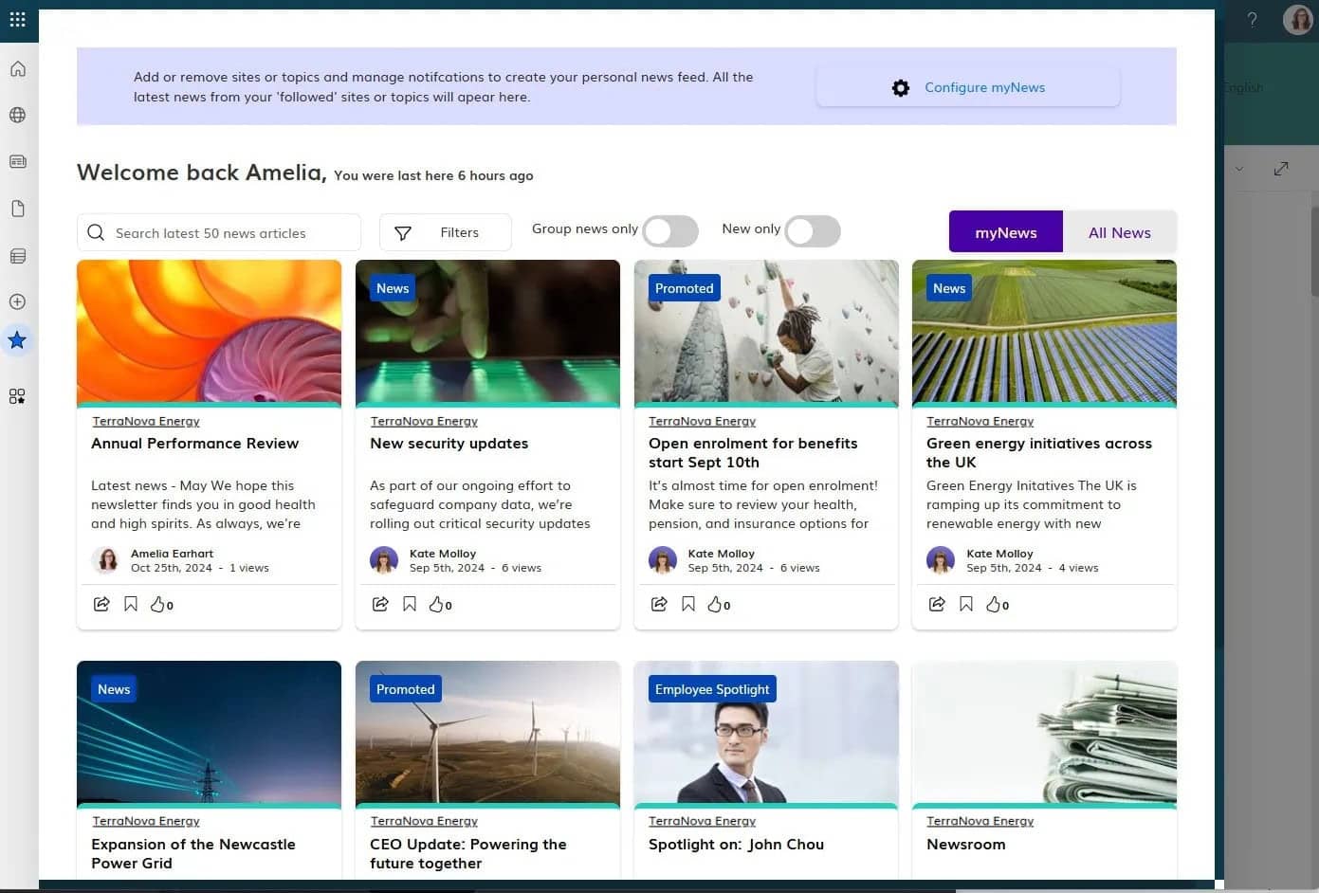
Task: Bookmark the Annual Performance Review article
Action: (x=131, y=604)
